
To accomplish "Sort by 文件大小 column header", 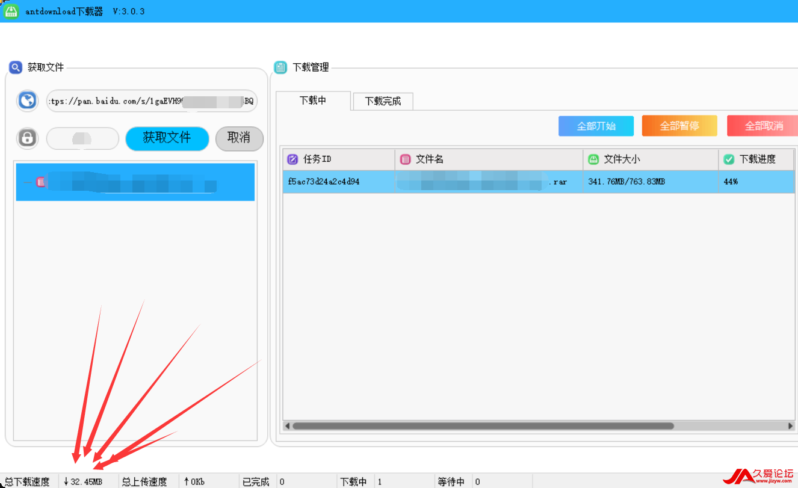I will (x=651, y=159).
